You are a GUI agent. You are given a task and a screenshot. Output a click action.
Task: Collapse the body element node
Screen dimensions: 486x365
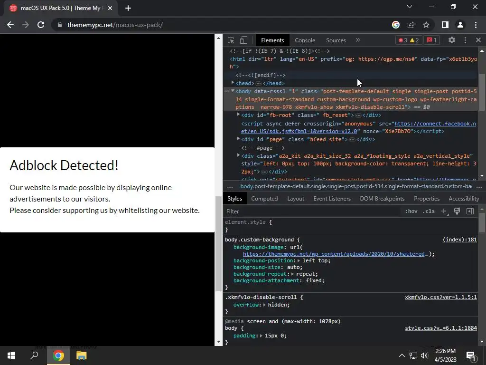[x=233, y=91]
